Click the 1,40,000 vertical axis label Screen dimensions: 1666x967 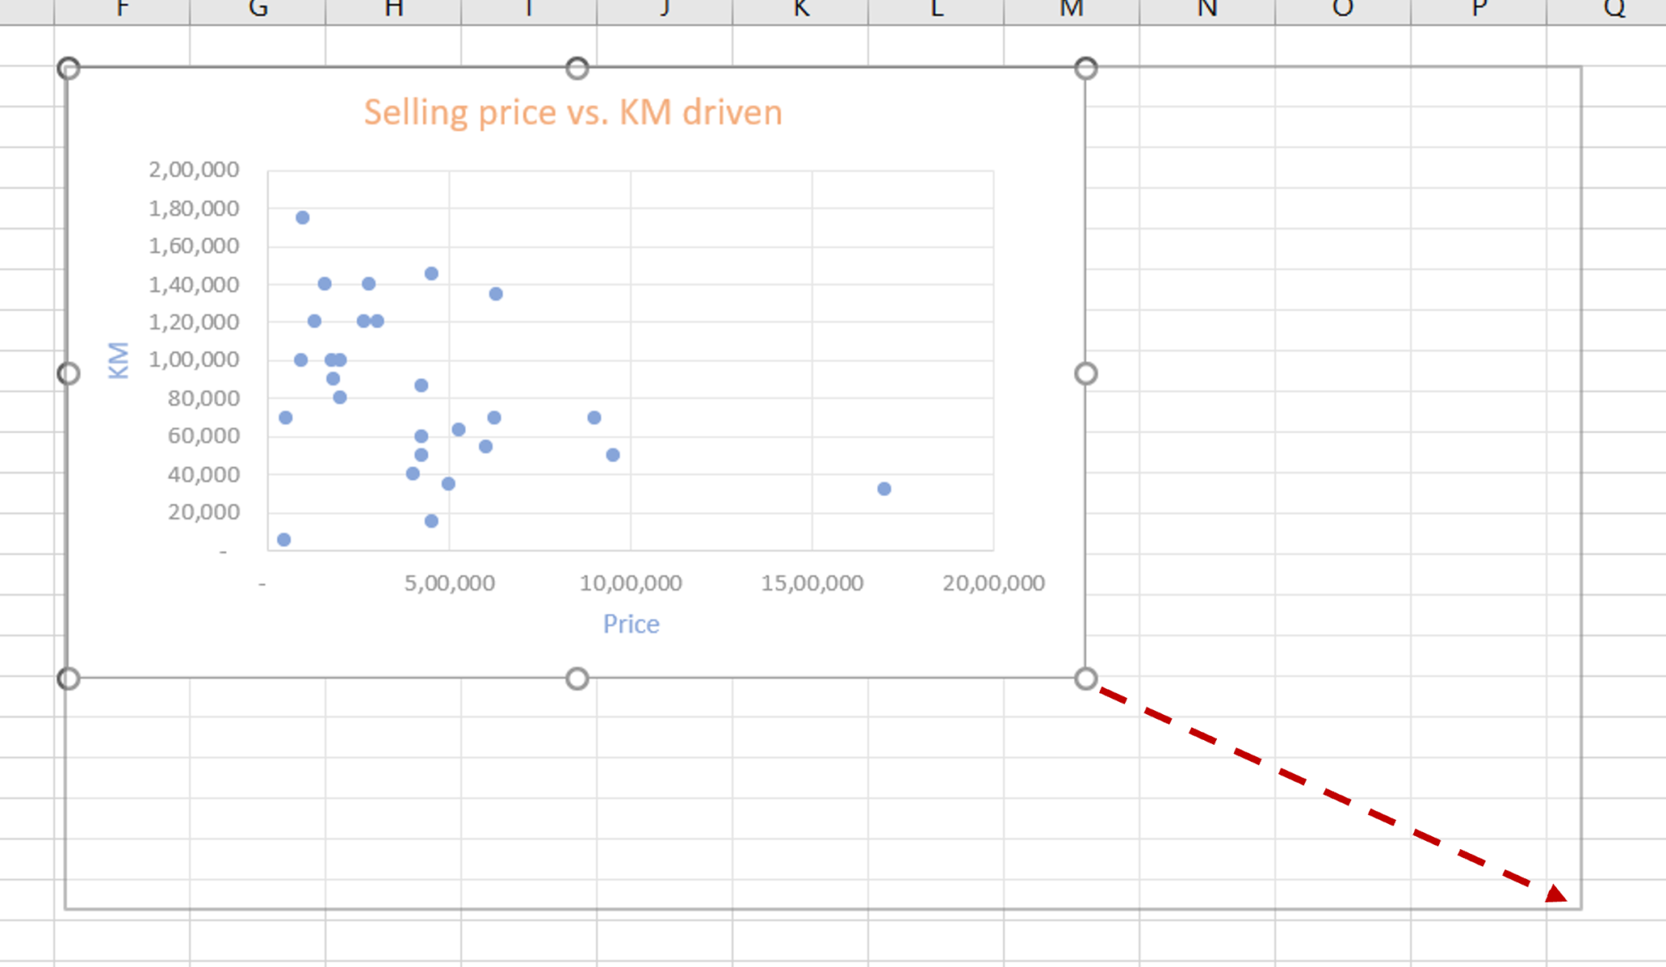tap(194, 285)
